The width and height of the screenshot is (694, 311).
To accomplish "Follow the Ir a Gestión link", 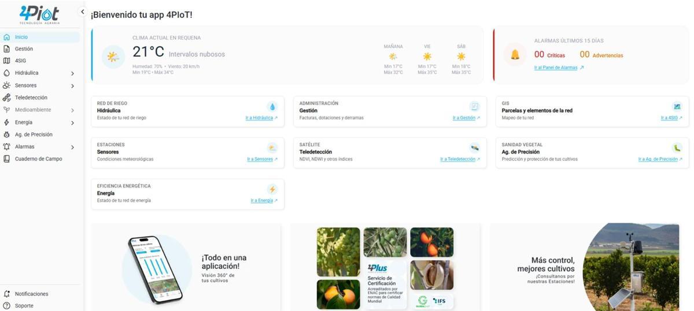I will coord(466,118).
